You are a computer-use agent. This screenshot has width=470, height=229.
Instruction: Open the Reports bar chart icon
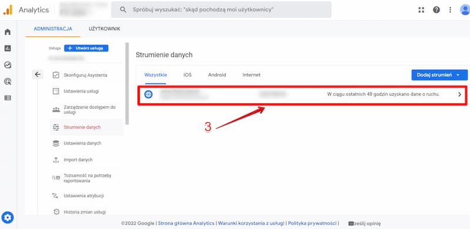tap(8, 48)
